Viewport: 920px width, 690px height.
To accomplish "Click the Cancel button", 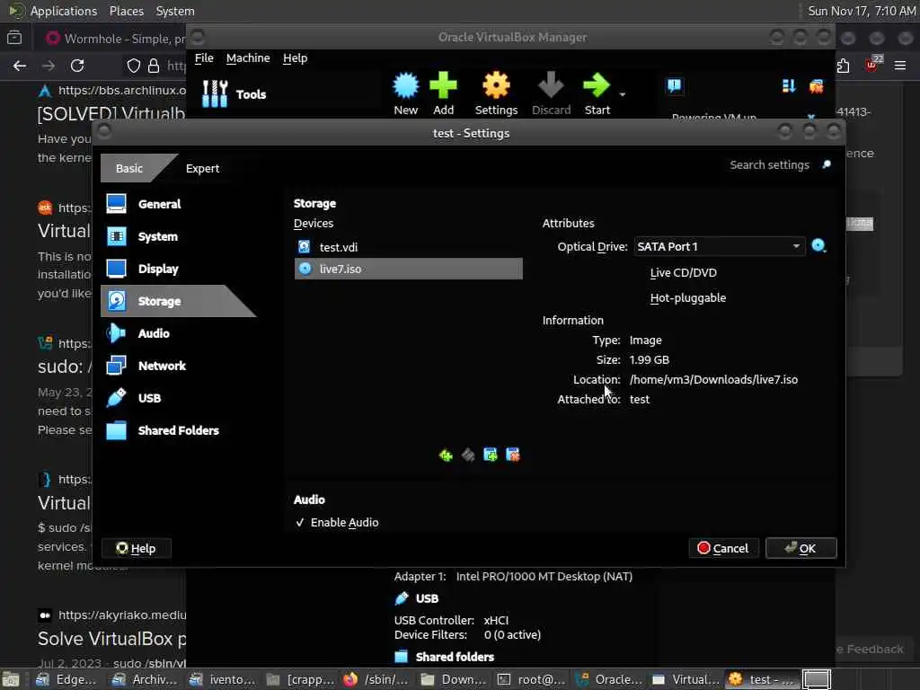I will [x=723, y=548].
